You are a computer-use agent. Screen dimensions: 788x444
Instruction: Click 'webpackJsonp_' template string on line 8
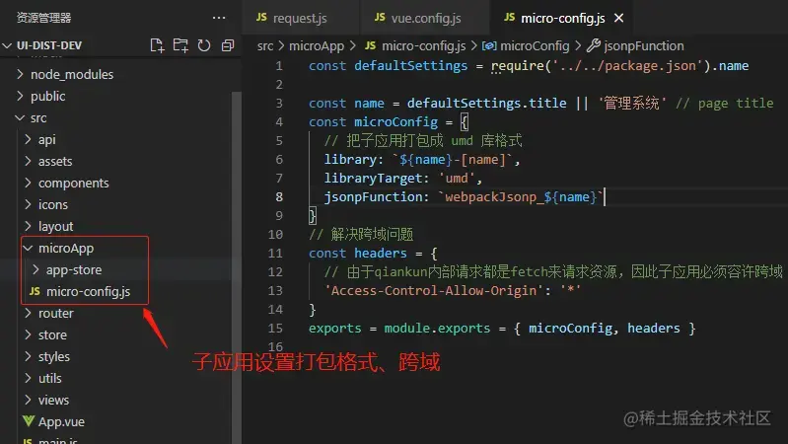(494, 197)
